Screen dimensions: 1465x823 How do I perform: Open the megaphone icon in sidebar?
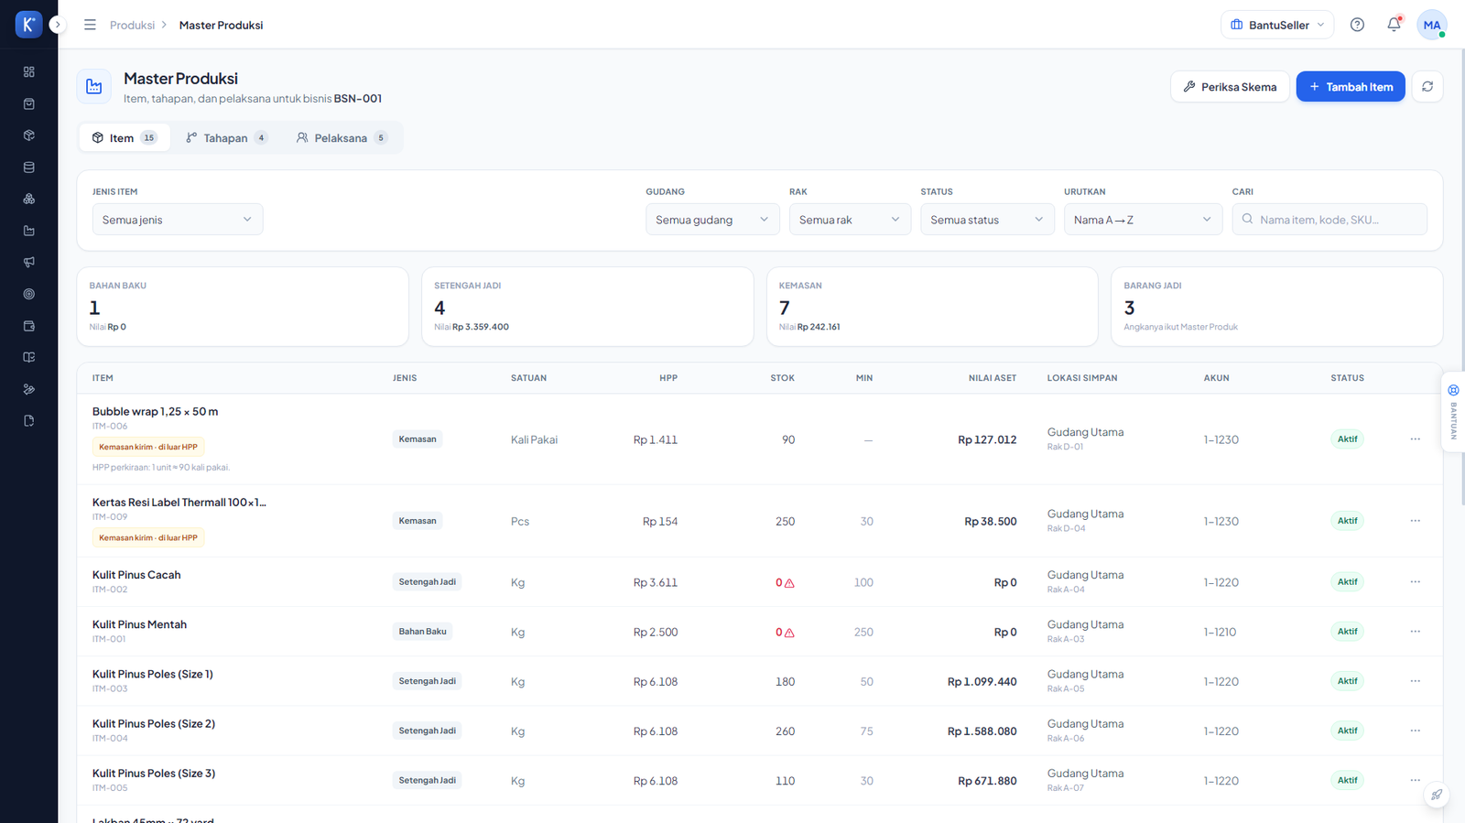[x=28, y=262]
